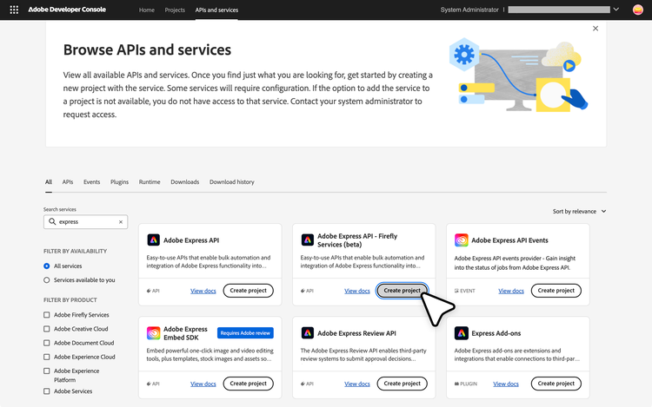Create project for Adobe Express API Events
The height and width of the screenshot is (407, 652).
[x=556, y=291]
